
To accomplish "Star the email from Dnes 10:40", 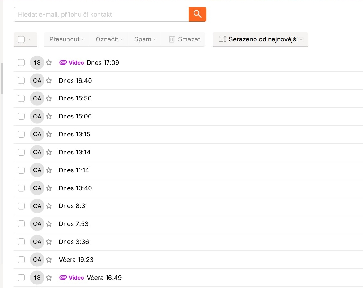I will 48,188.
